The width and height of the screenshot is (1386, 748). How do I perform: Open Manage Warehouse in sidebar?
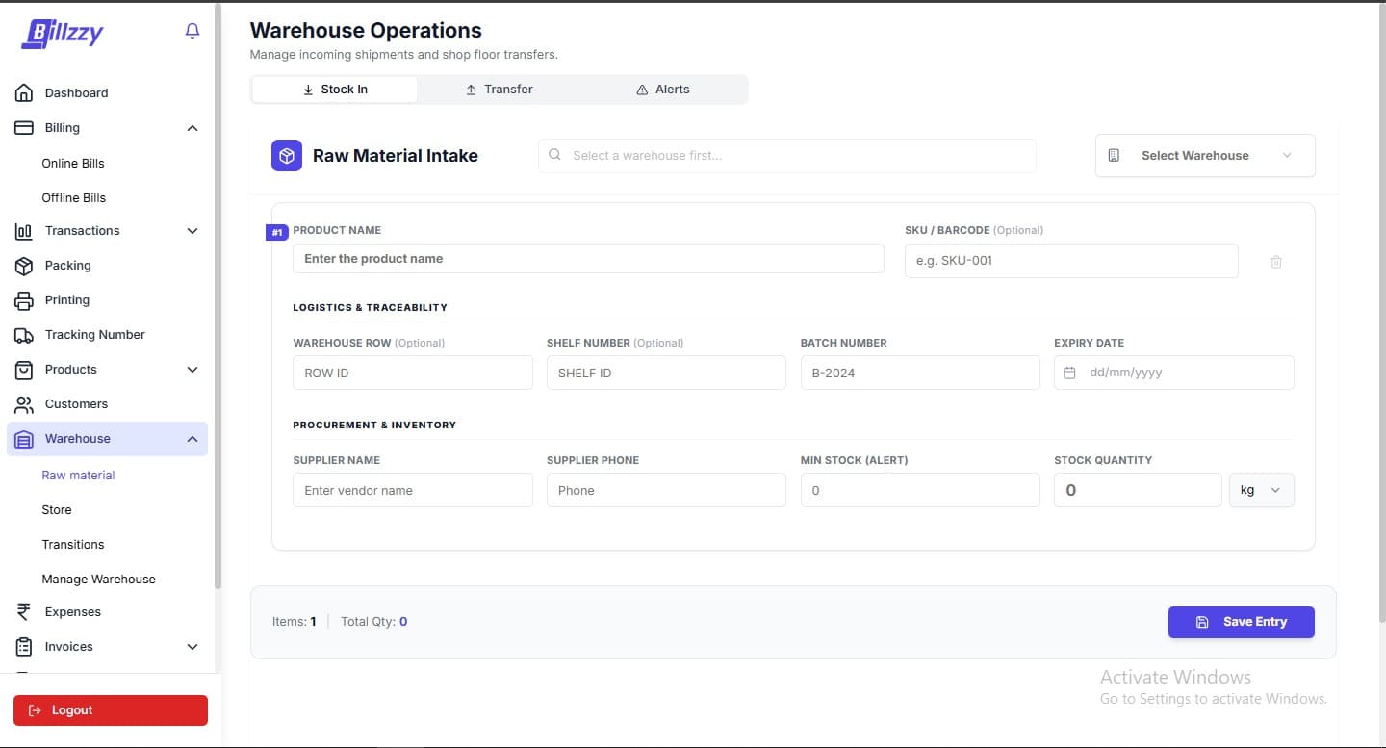tap(98, 580)
